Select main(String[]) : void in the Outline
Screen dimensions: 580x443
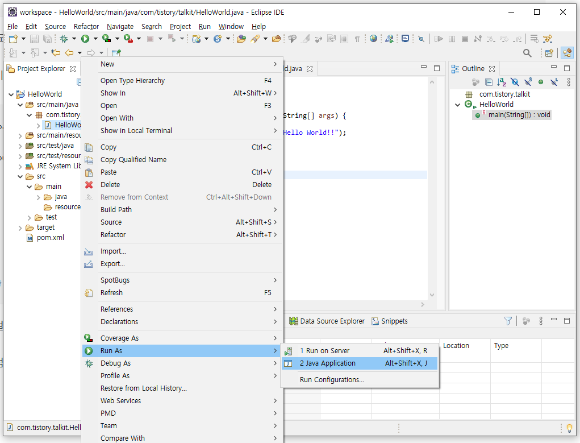click(519, 115)
